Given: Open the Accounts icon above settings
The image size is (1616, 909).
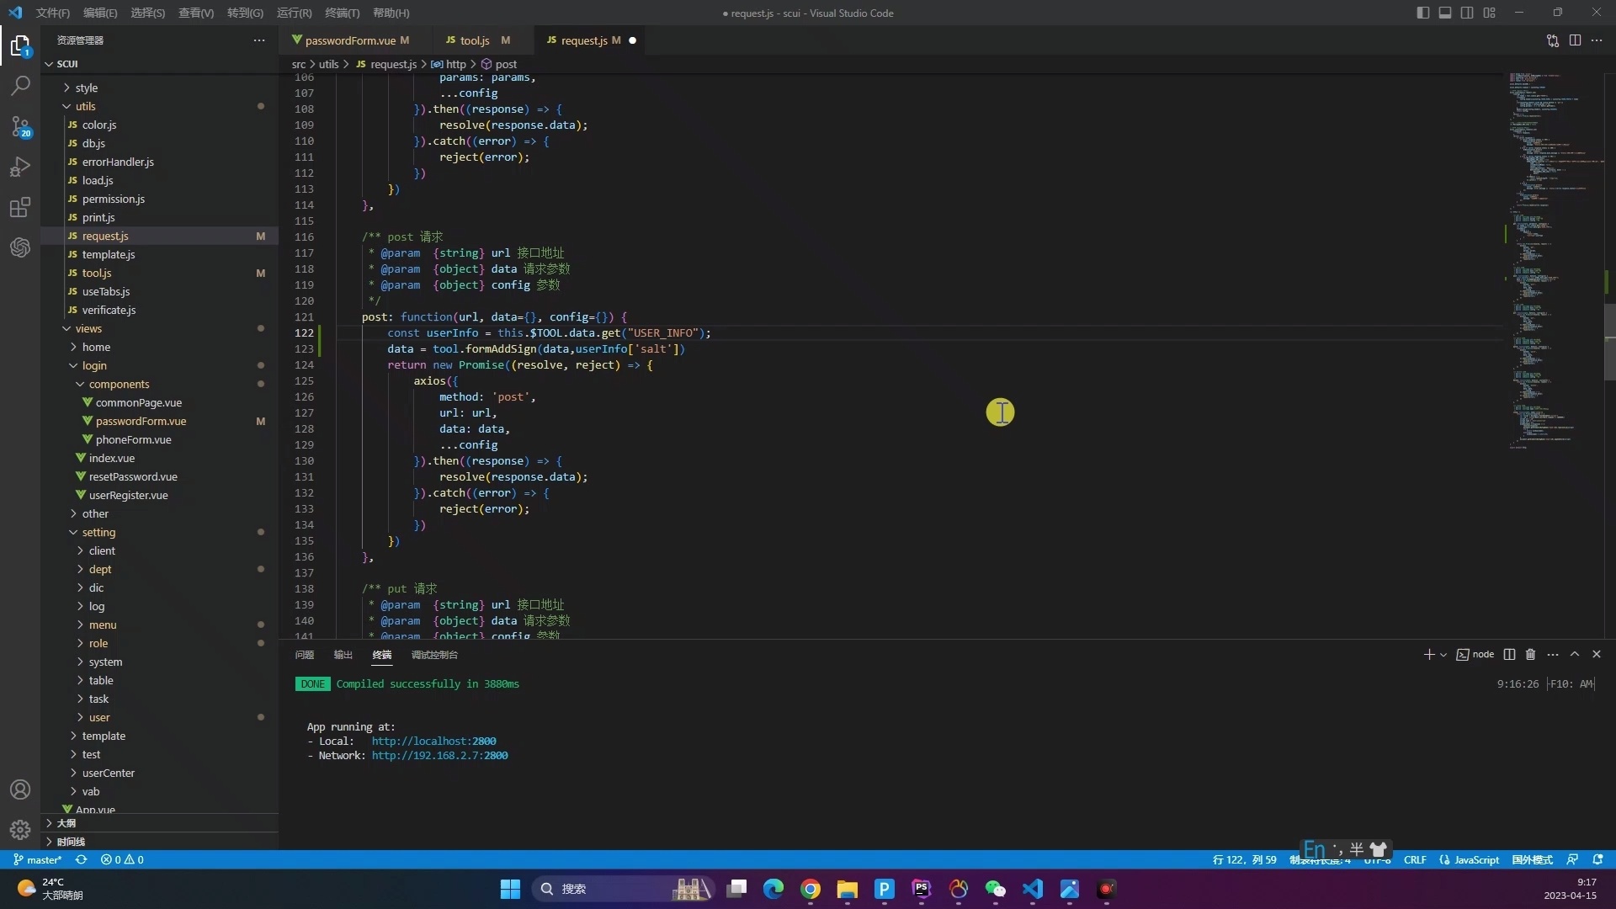Looking at the screenshot, I should [20, 789].
